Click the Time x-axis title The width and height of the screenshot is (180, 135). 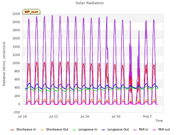pyautogui.click(x=159, y=121)
